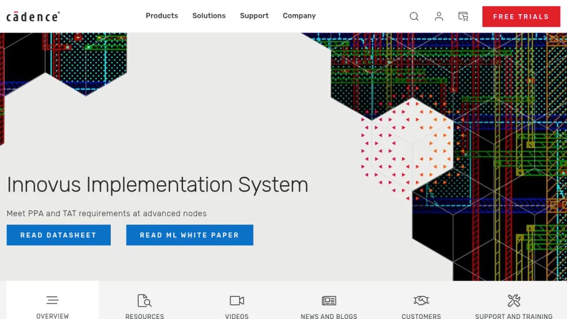Click the Innovus Implementation System heading
567x319 pixels.
pyautogui.click(x=157, y=185)
